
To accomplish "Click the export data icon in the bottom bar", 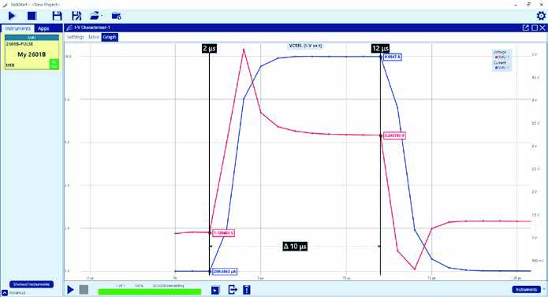I will point(233,290).
